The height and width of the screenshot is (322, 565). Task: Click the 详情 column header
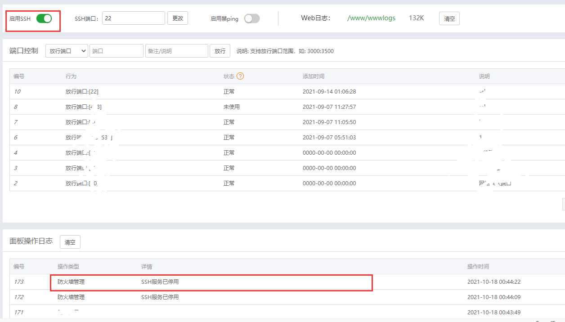(x=147, y=267)
